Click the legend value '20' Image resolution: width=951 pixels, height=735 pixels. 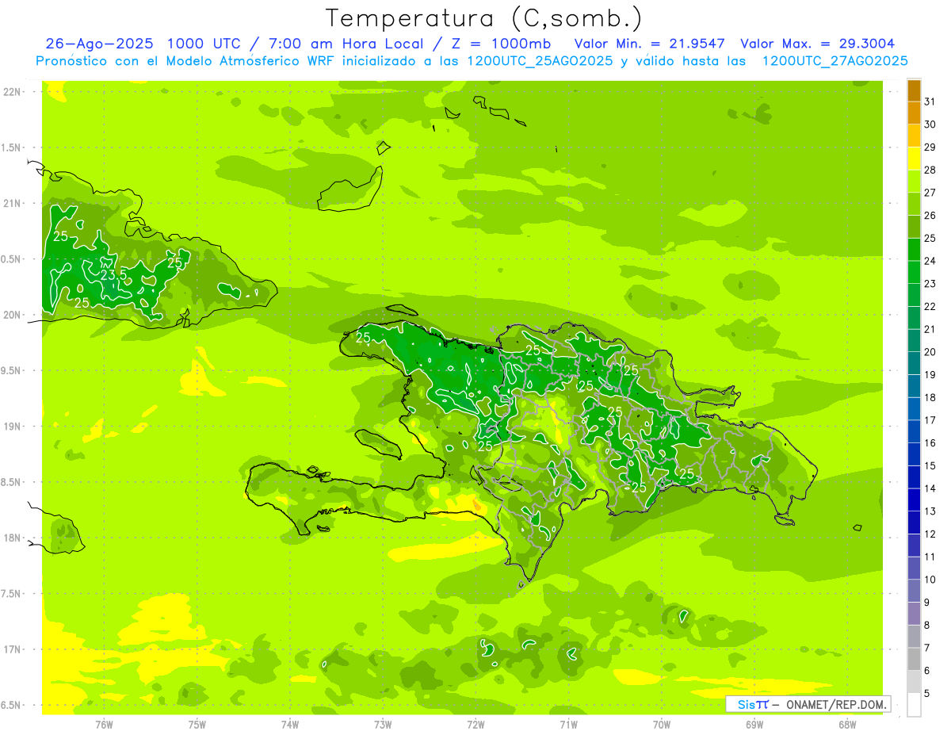tap(930, 352)
